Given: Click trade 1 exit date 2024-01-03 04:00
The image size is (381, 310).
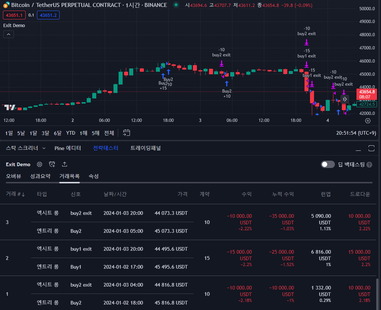Looking at the screenshot, I should tap(123, 285).
